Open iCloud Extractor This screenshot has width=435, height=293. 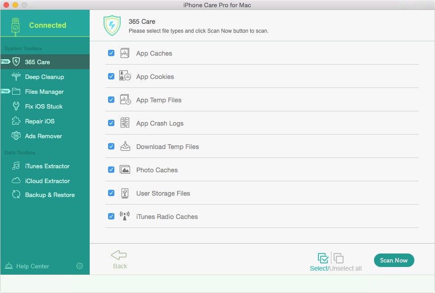45,181
